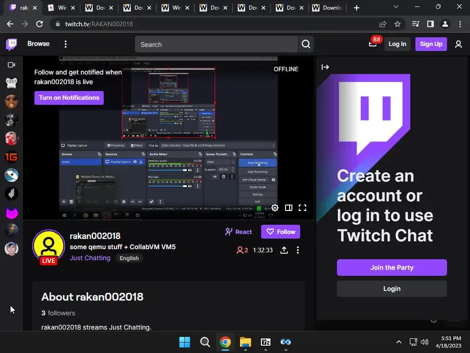Click the Log In button

point(397,44)
